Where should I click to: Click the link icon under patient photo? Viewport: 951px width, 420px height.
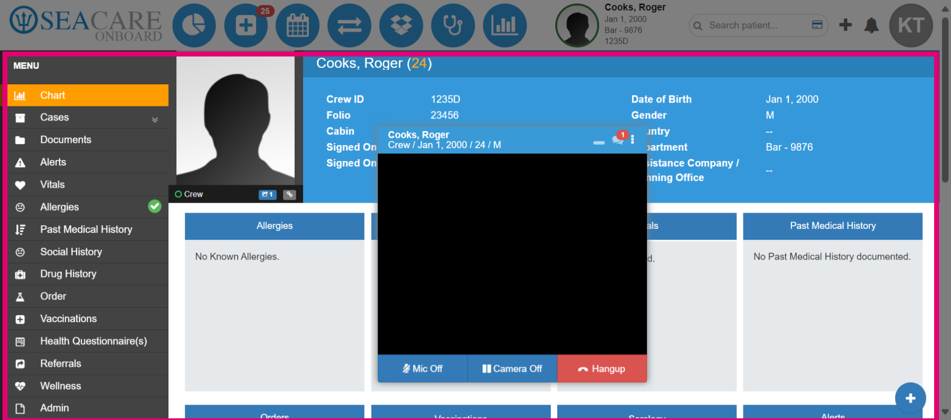(290, 195)
